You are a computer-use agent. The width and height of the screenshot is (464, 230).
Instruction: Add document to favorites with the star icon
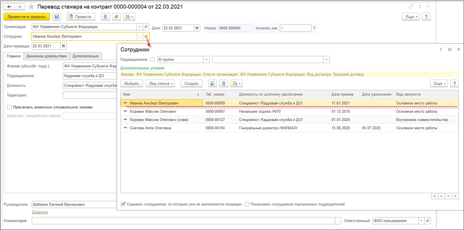(31, 7)
